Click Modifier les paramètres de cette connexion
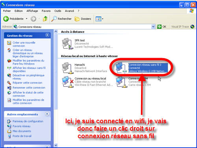This screenshot has width=197, height=148. pos(28,101)
